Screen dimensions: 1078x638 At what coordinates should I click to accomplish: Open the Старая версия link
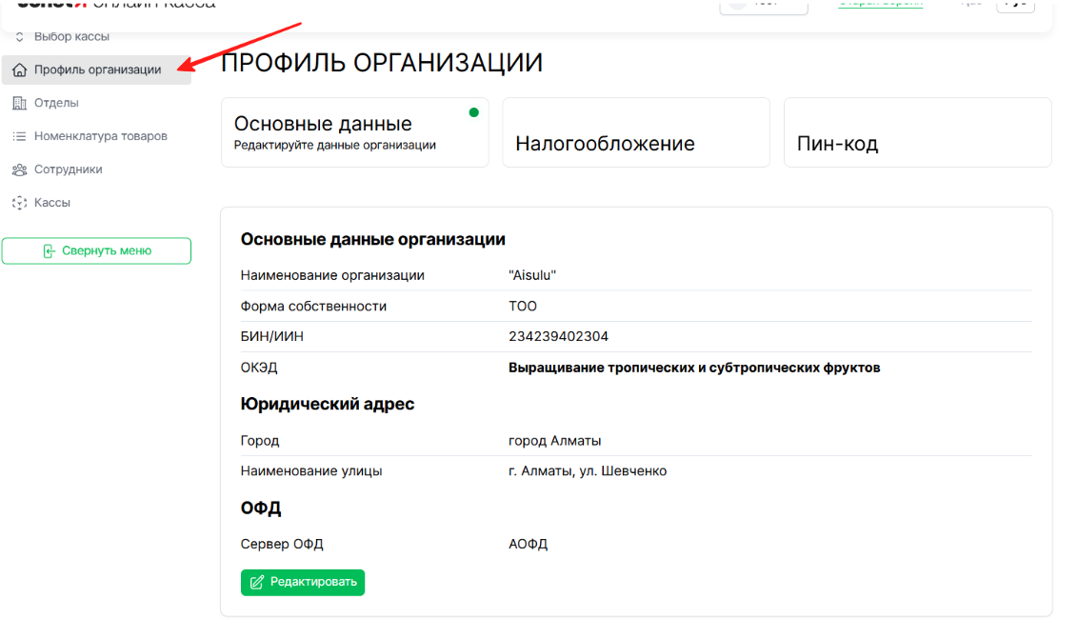pos(880,4)
